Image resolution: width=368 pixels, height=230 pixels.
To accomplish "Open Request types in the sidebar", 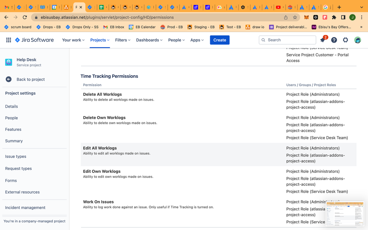I will 18,168.
